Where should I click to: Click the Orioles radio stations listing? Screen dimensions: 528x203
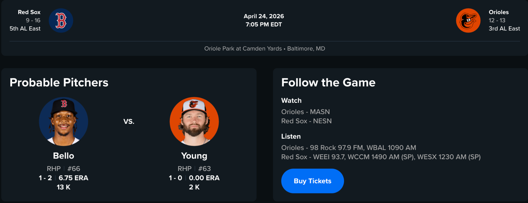click(x=348, y=148)
